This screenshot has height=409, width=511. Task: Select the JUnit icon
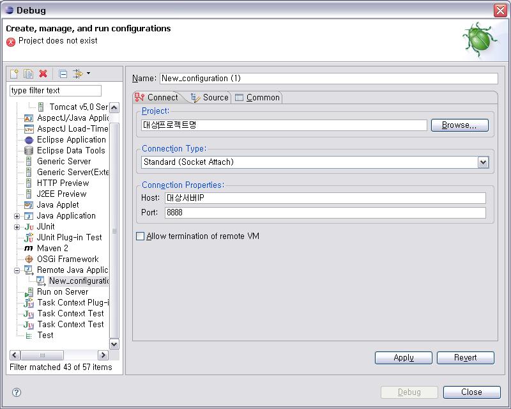(29, 227)
